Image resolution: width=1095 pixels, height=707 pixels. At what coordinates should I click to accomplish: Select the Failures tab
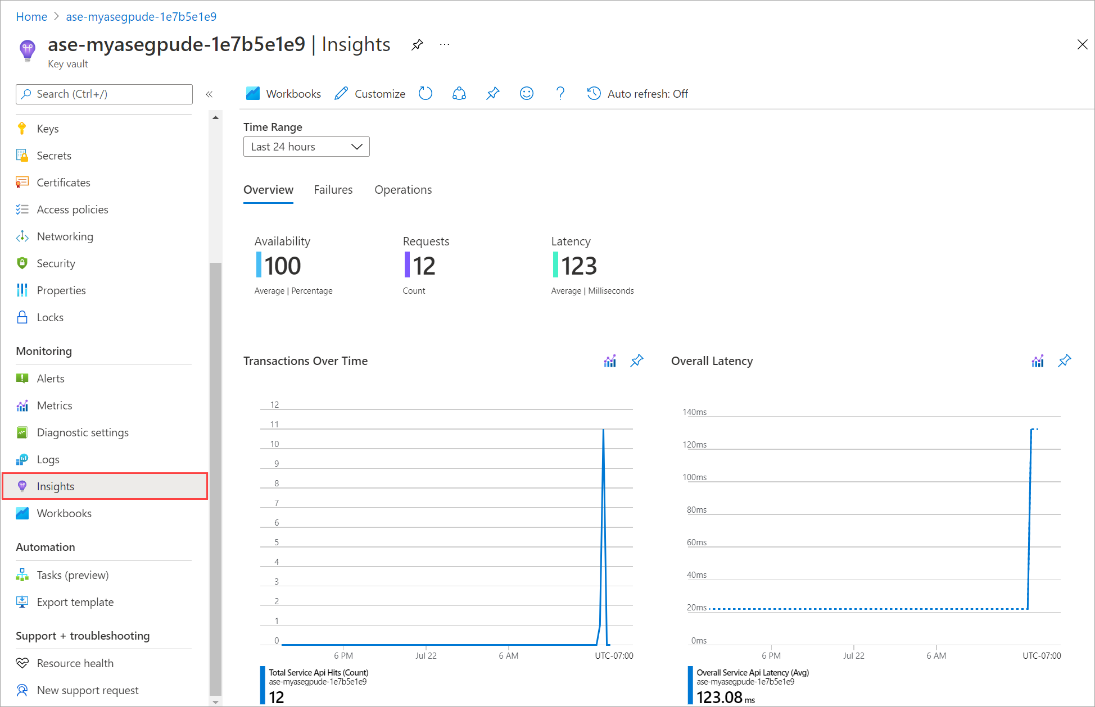point(333,190)
